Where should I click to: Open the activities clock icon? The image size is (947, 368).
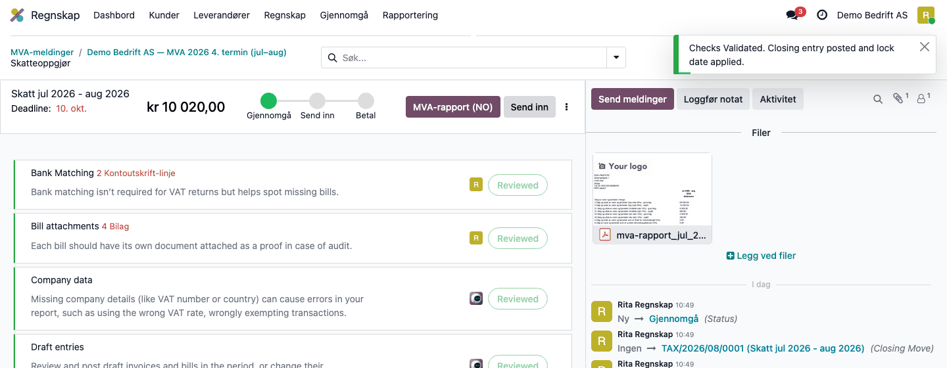(822, 15)
